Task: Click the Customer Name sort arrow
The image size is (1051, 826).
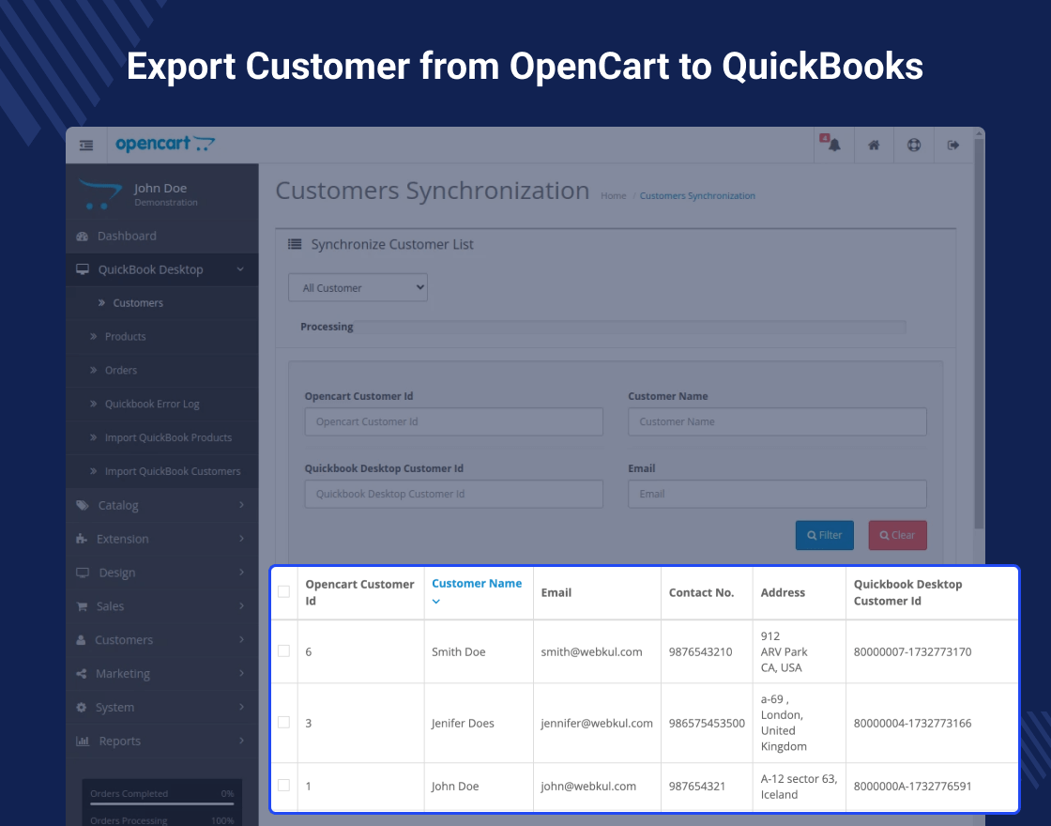Action: (436, 602)
